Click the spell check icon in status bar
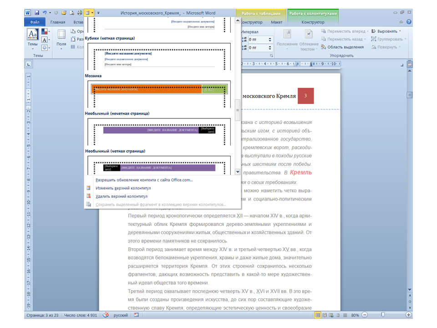437x328 pixels. click(x=106, y=315)
